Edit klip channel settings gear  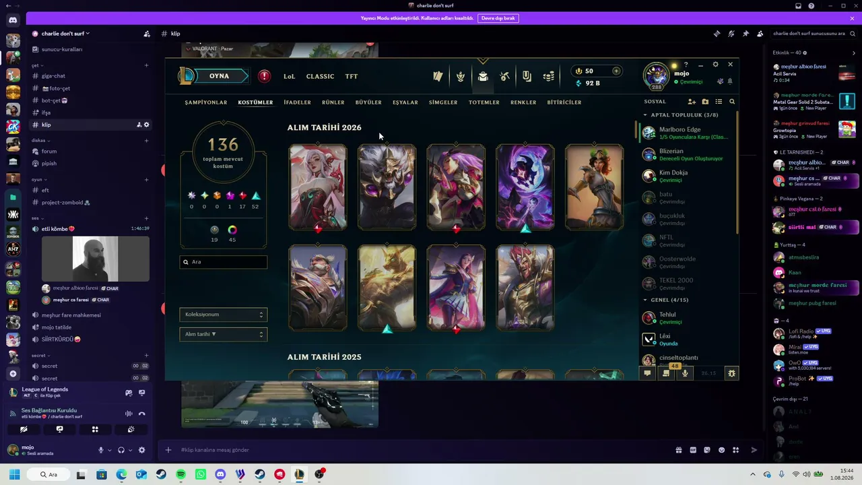[x=147, y=125]
